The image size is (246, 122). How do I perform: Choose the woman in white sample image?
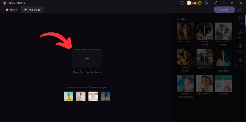[x=81, y=96]
